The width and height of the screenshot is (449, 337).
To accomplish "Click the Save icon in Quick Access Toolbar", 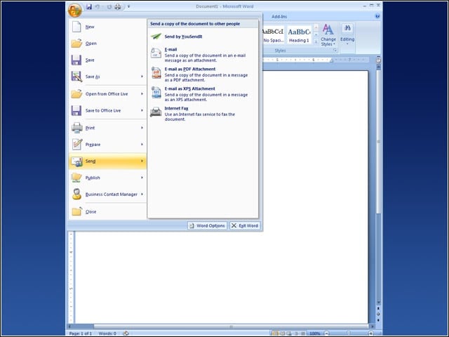I will [89, 6].
